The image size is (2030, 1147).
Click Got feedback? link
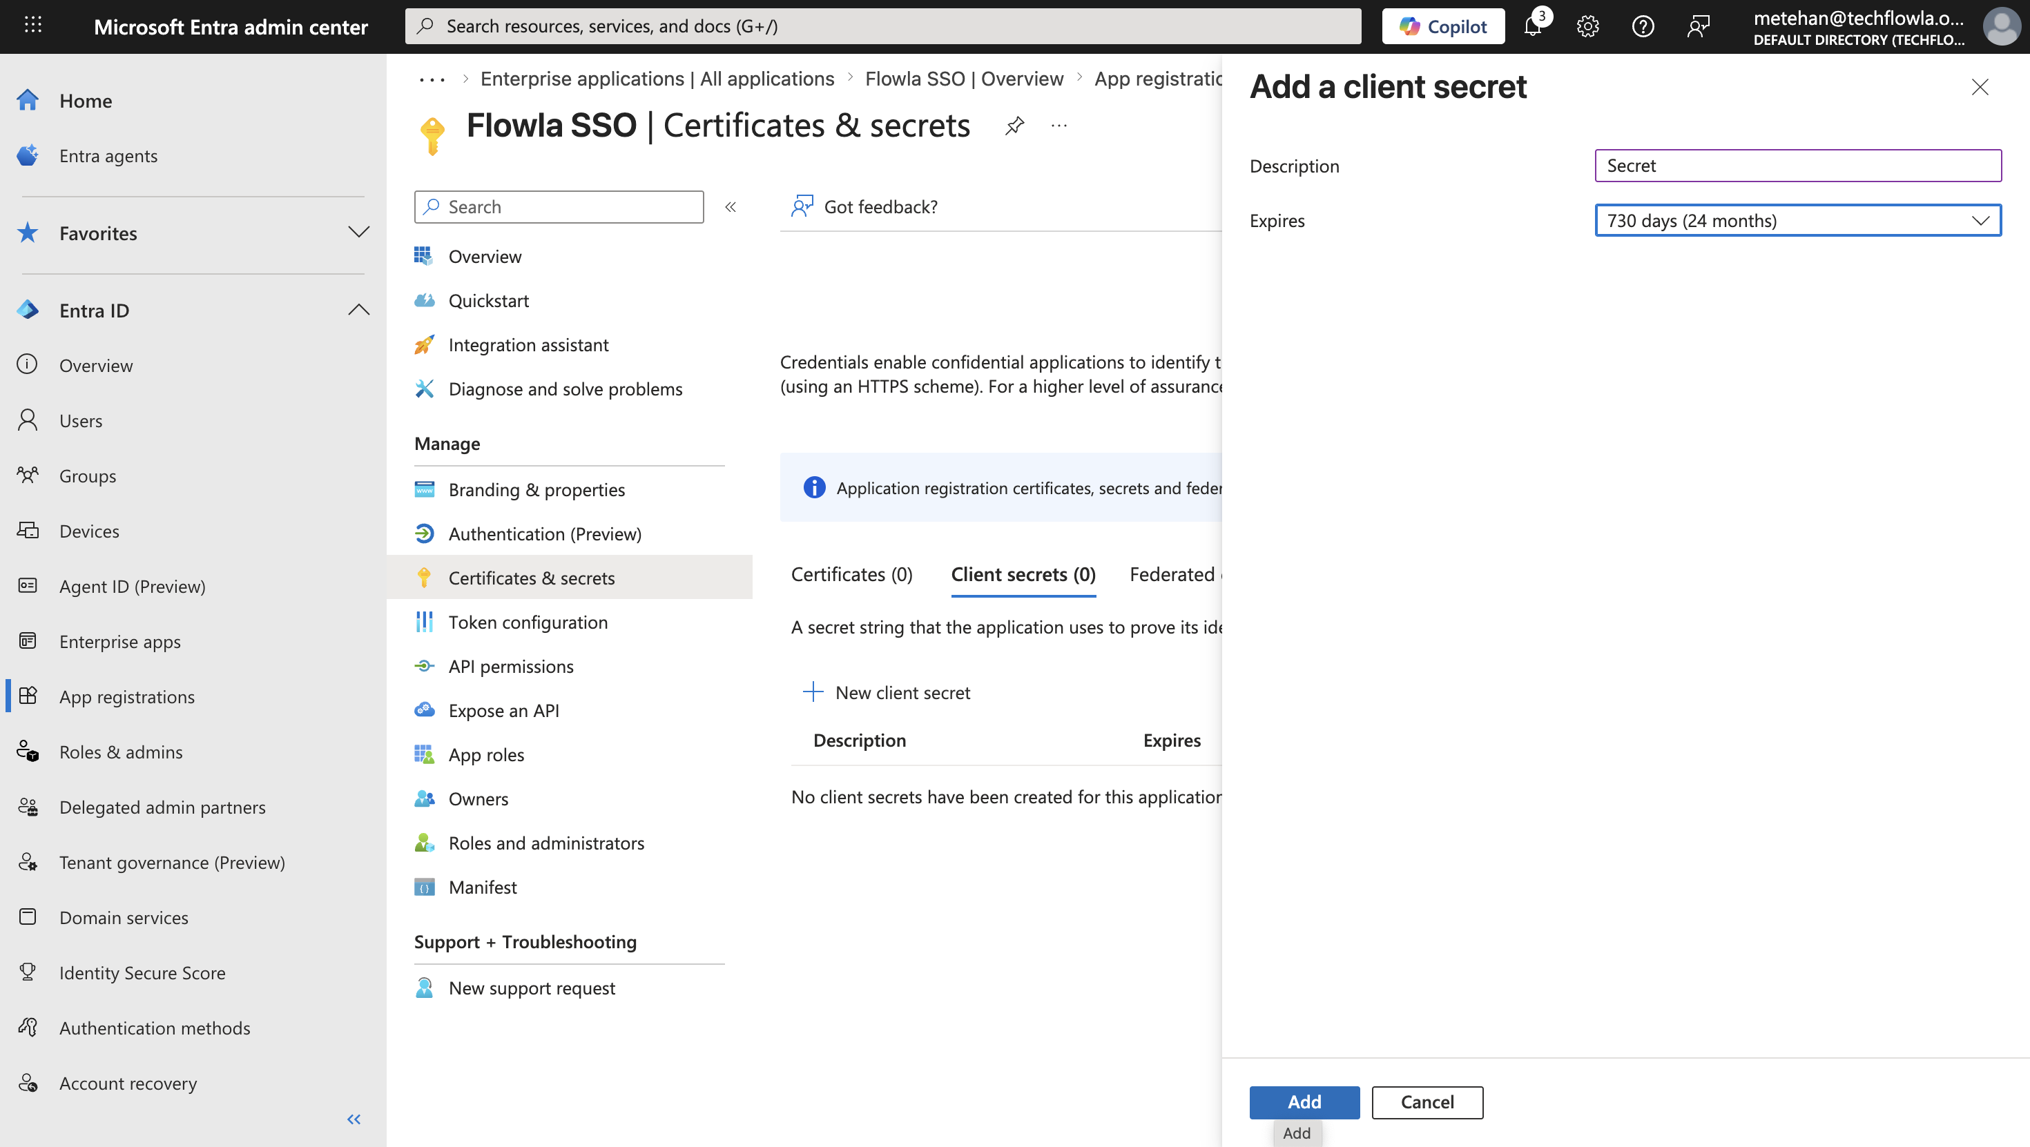pos(865,206)
